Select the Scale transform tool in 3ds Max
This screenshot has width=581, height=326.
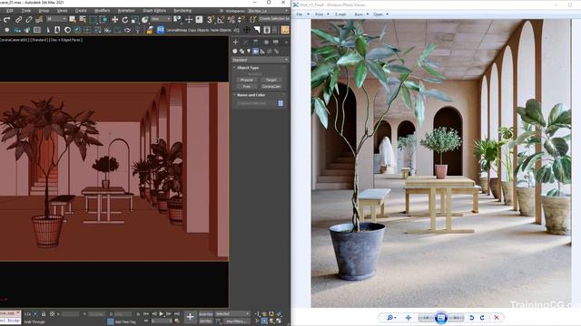(x=135, y=20)
